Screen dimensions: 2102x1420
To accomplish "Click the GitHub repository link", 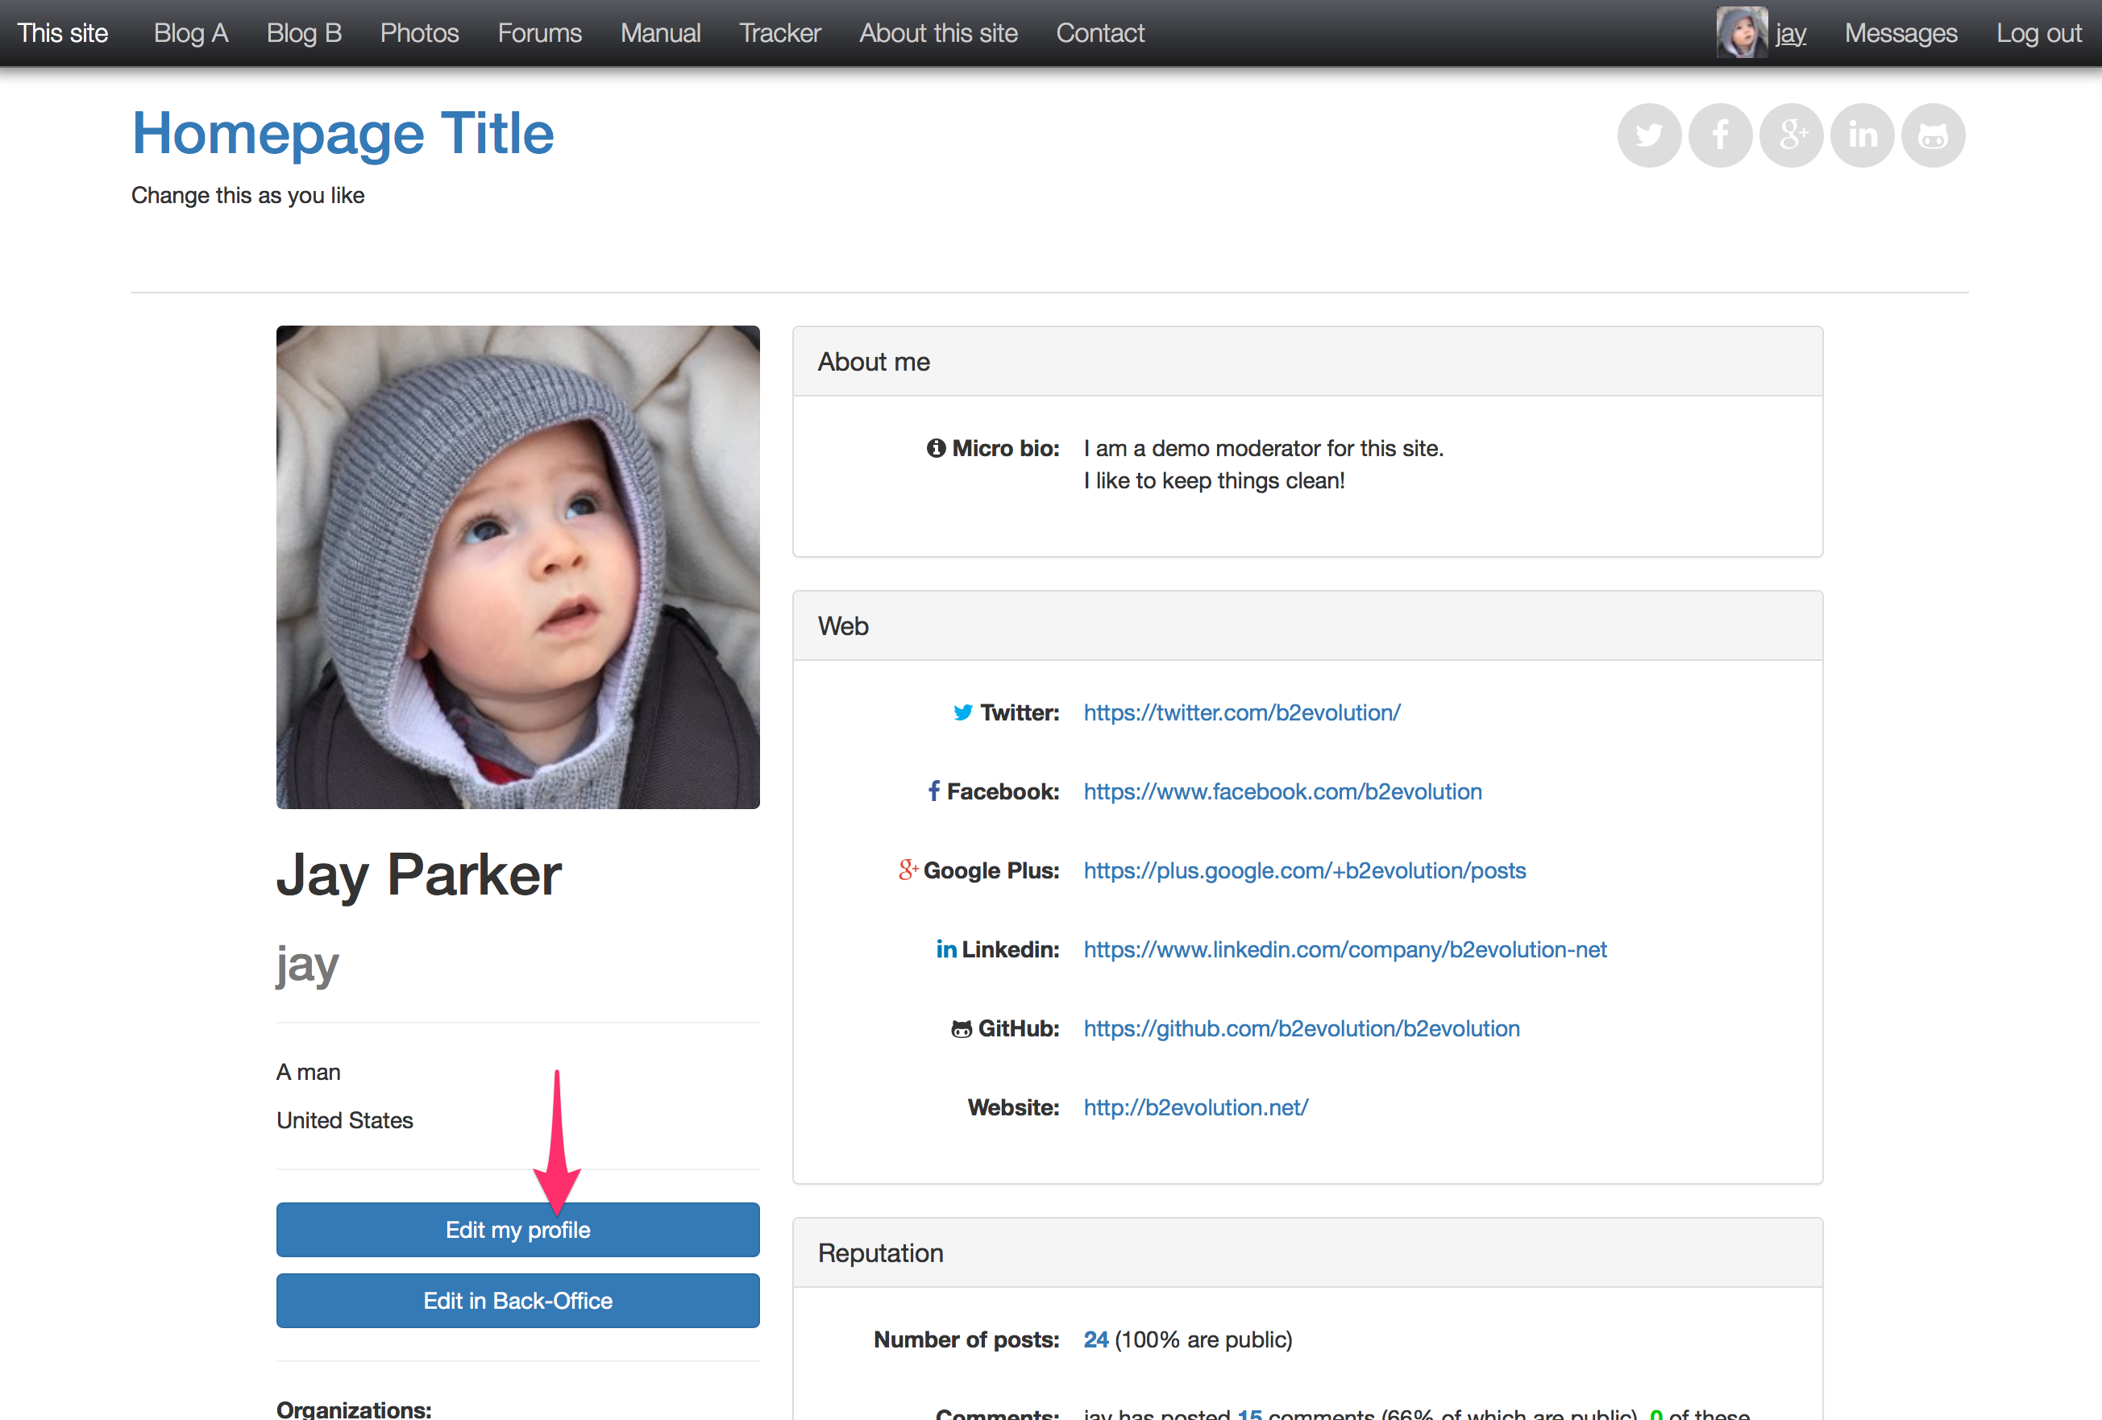I will [1300, 1028].
